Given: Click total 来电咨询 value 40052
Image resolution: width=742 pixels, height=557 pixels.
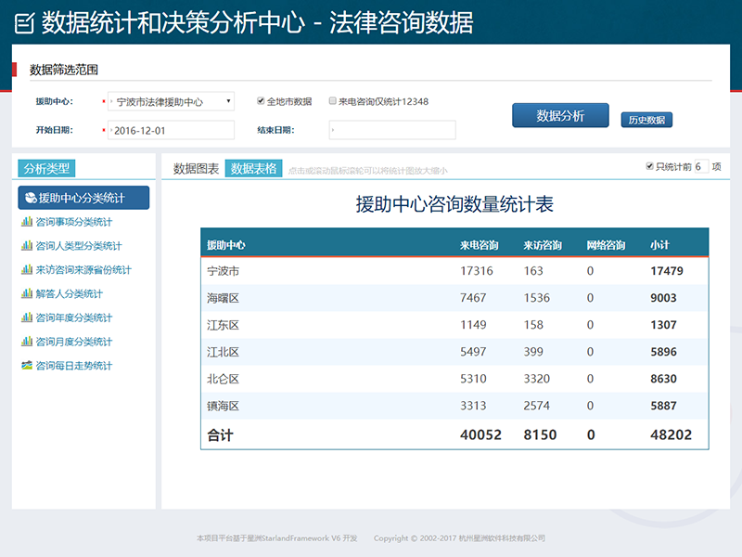Looking at the screenshot, I should pyautogui.click(x=480, y=434).
